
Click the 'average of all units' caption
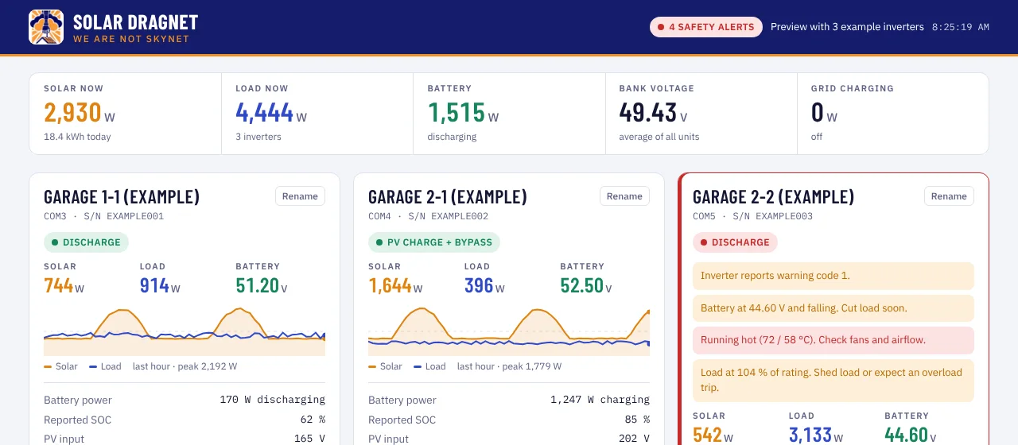[659, 137]
